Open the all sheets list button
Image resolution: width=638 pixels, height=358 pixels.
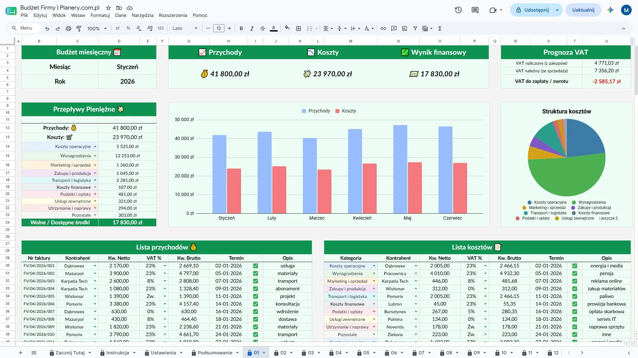(34, 353)
